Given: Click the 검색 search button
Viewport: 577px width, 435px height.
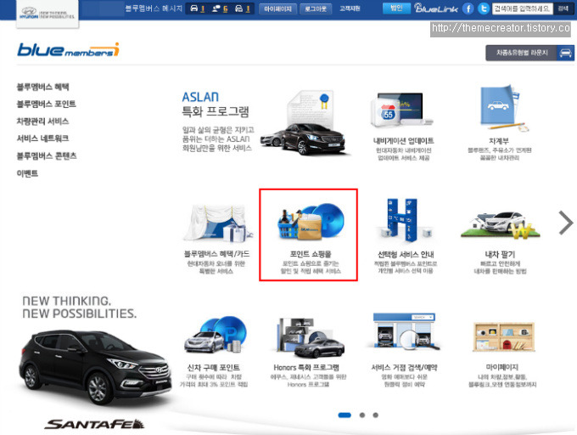Looking at the screenshot, I should coord(563,8).
